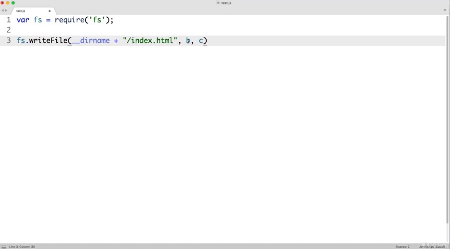Click line number 3 in gutter
The height and width of the screenshot is (249, 450).
pyautogui.click(x=8, y=41)
